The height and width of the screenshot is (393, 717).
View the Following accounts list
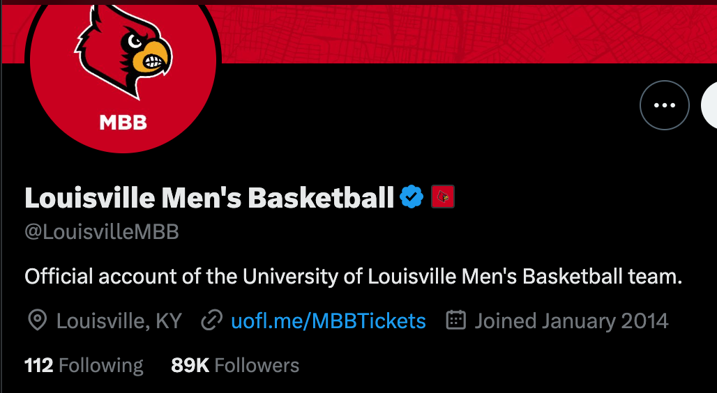pos(100,365)
